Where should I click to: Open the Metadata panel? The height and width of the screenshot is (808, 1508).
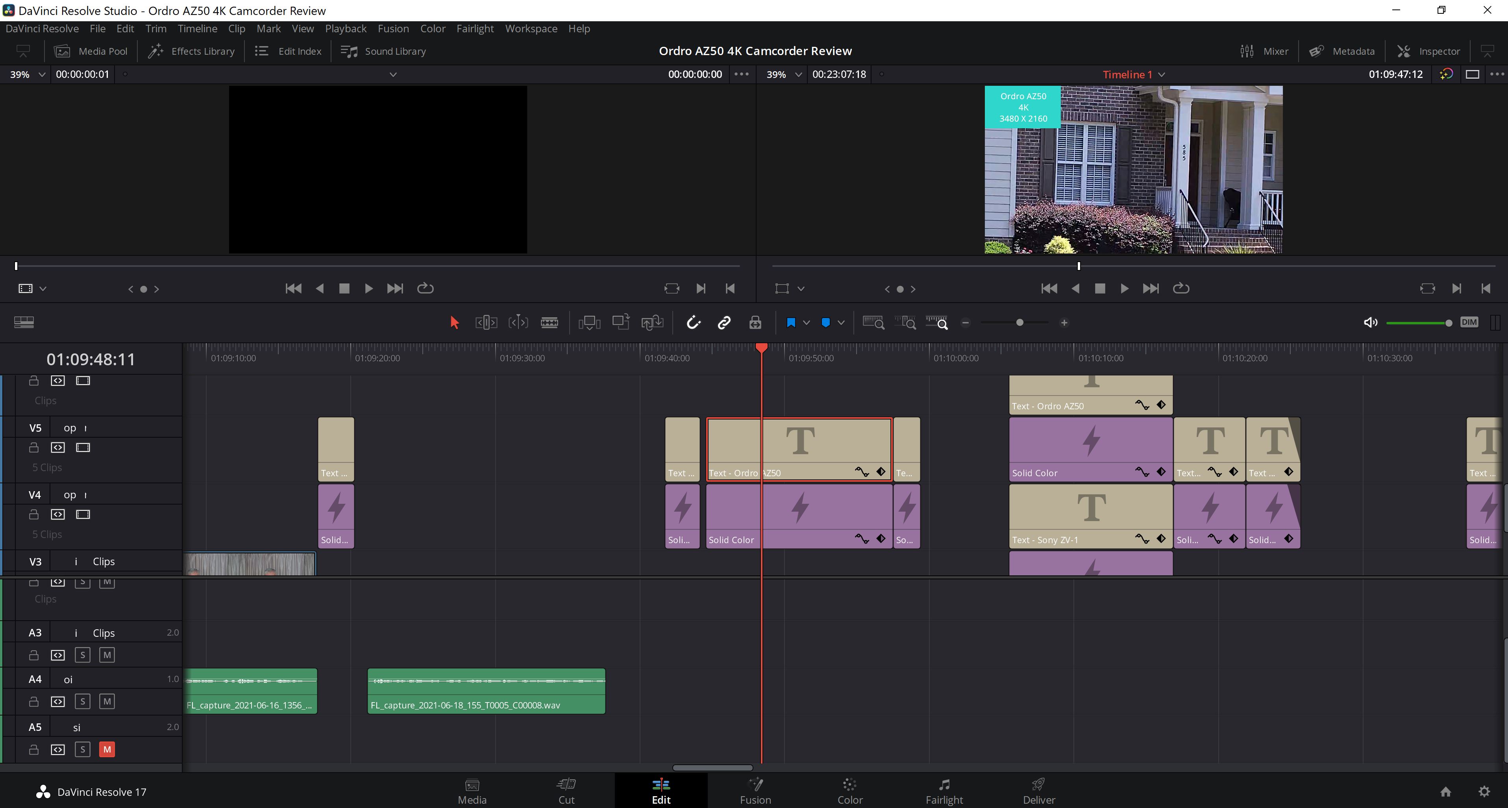(1342, 51)
